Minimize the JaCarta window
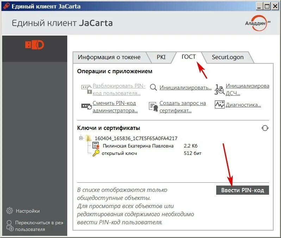Viewport: 281px width, 238px height. (x=259, y=6)
